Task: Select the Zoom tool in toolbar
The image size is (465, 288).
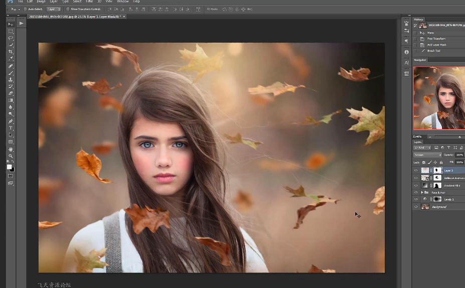Action: (x=11, y=156)
